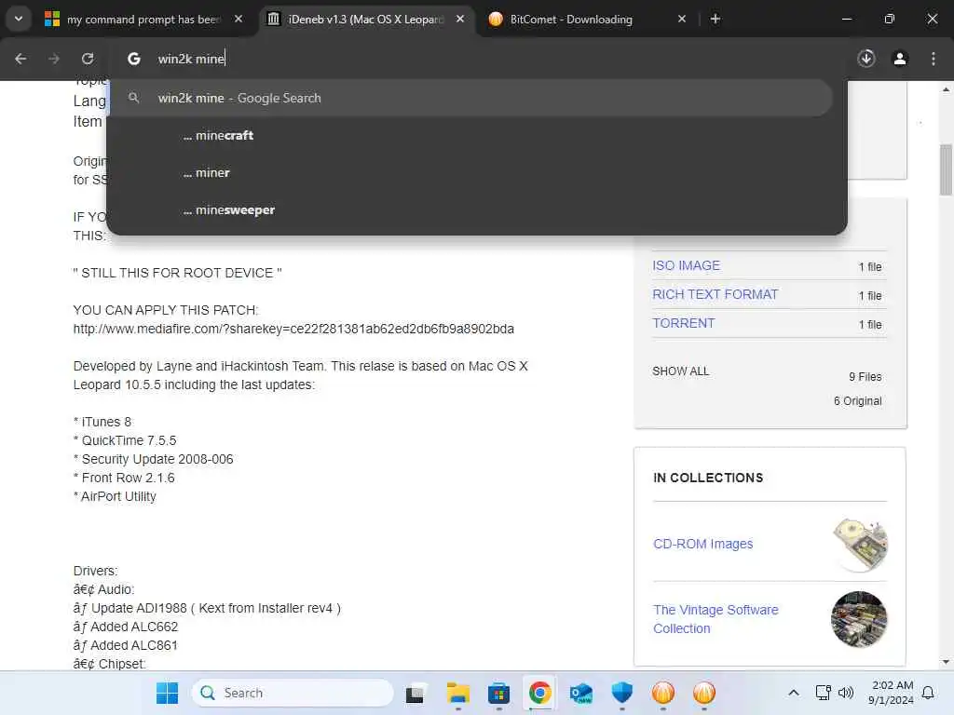
Task: Open the ISO IMAGE download link
Action: click(x=686, y=265)
